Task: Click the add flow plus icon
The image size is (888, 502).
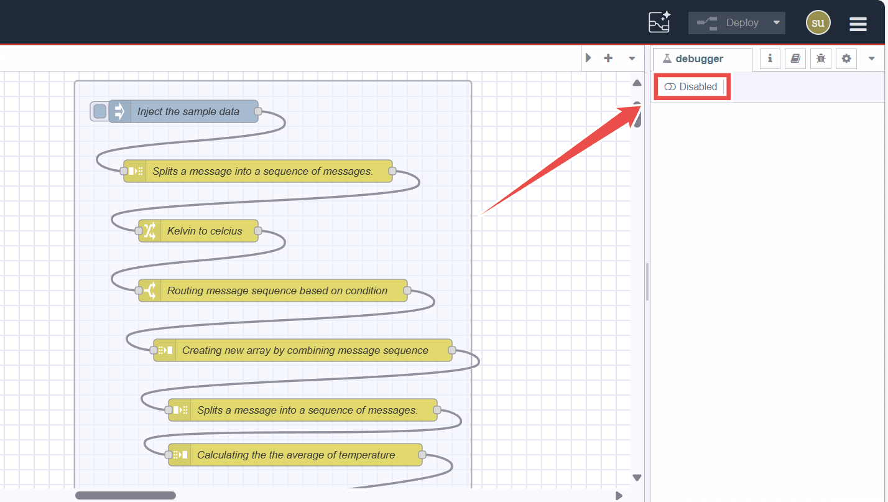Action: pos(608,57)
